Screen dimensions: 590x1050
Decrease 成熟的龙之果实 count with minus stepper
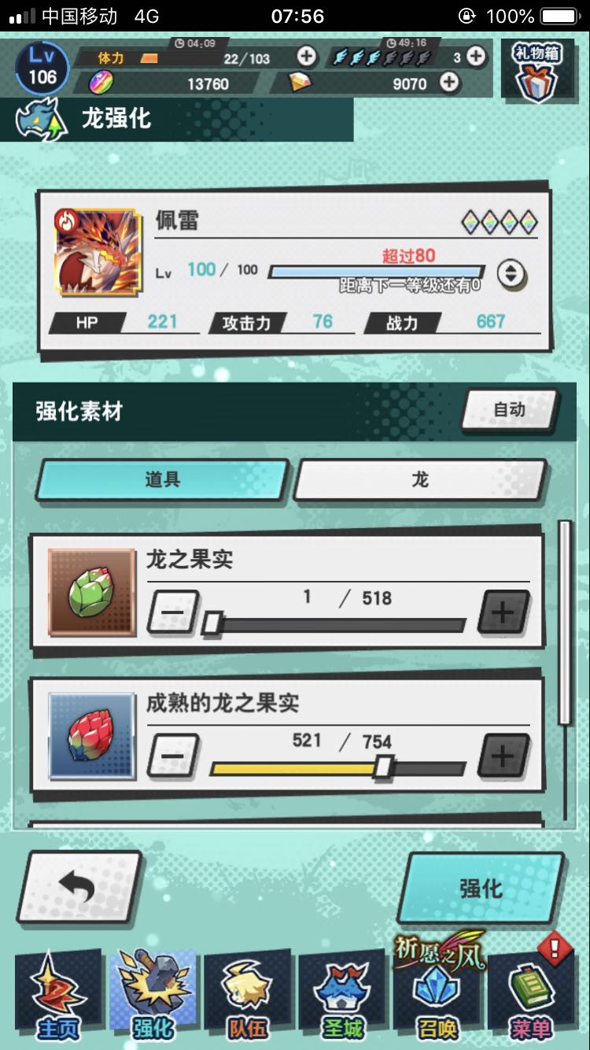pos(173,756)
